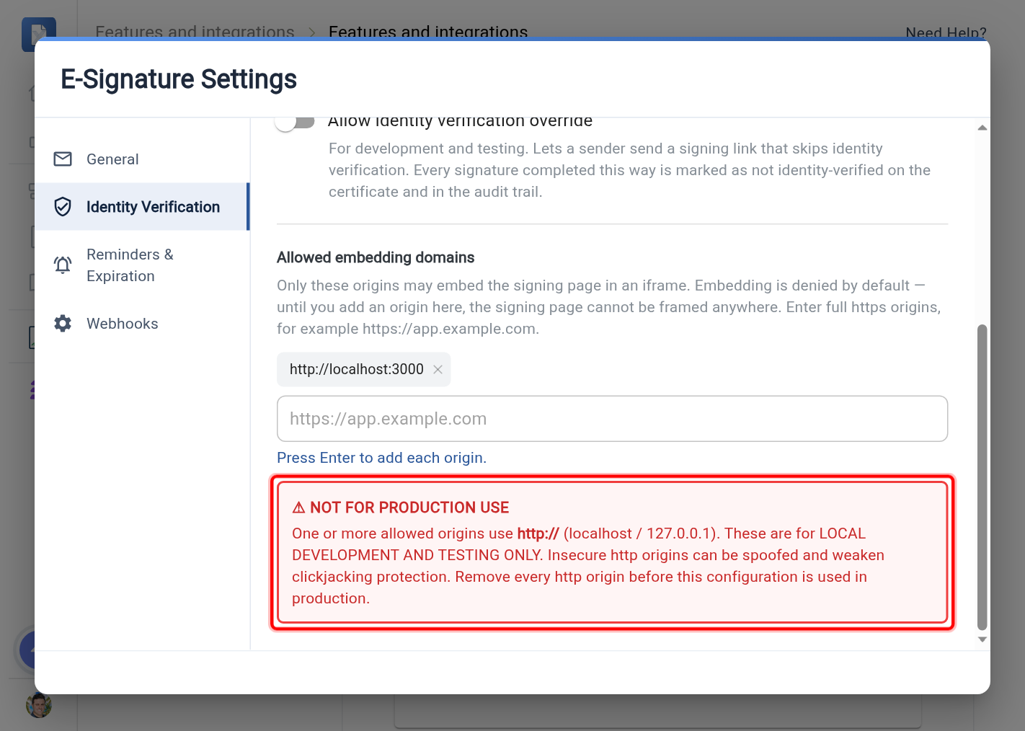This screenshot has width=1025, height=731.
Task: Select the Identity Verification tab
Action: click(x=142, y=207)
